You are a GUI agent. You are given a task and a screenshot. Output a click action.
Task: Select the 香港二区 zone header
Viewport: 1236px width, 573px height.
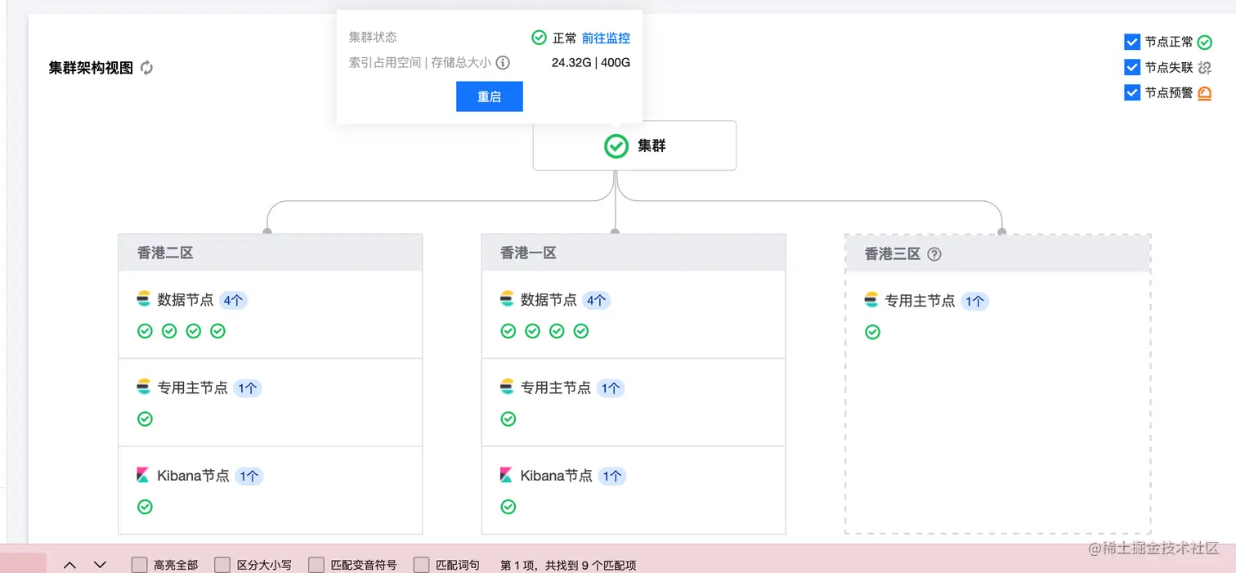(270, 253)
